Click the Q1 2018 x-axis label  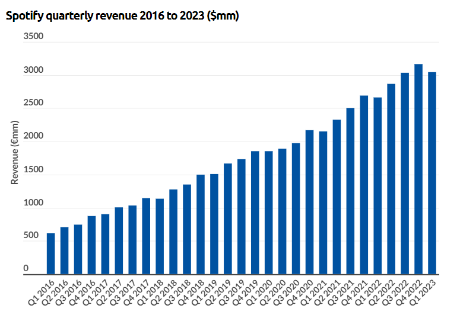150,292
